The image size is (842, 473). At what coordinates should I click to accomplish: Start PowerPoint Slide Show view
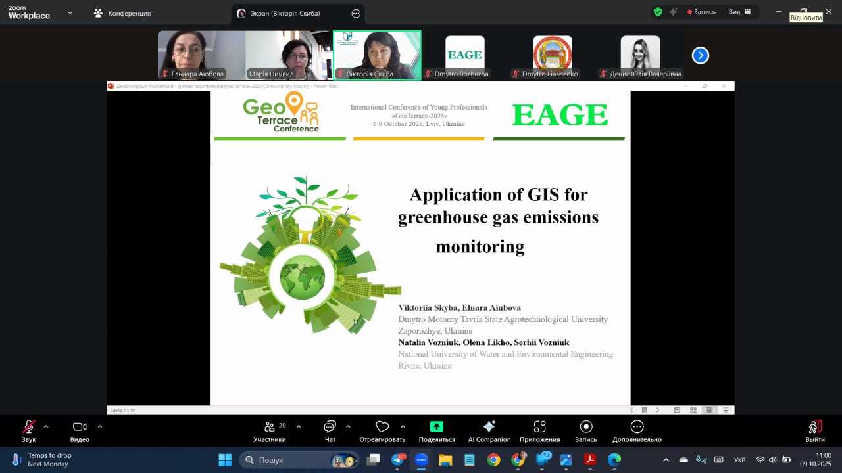click(726, 410)
